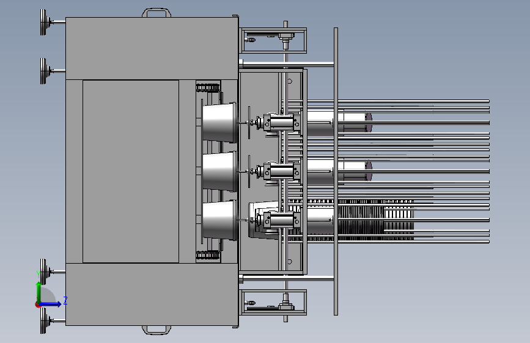
Task: Select the top conical cup in the machine
Action: click(x=219, y=123)
